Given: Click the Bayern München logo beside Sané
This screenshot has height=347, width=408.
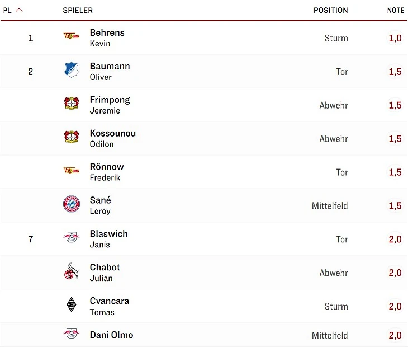Looking at the screenshot, I should (x=72, y=204).
